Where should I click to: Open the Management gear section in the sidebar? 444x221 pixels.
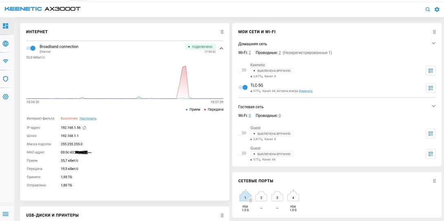6,97
